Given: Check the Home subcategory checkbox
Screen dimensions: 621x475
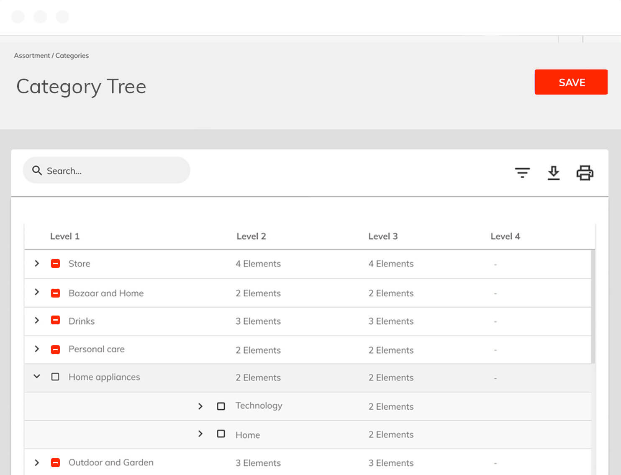Looking at the screenshot, I should (x=221, y=434).
